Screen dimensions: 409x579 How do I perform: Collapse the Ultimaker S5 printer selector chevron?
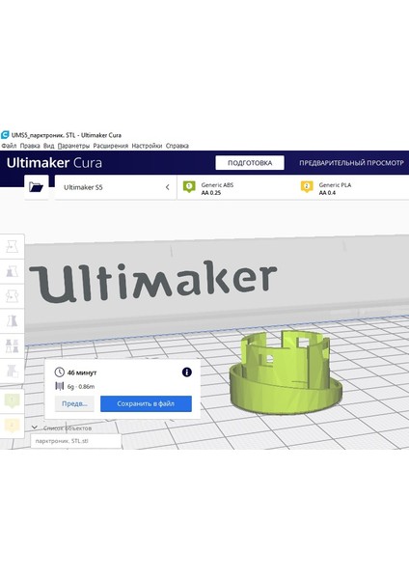point(167,187)
